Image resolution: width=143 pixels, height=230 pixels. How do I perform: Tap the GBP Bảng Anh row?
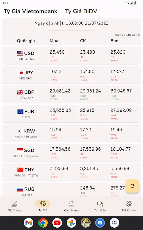click(x=71, y=94)
